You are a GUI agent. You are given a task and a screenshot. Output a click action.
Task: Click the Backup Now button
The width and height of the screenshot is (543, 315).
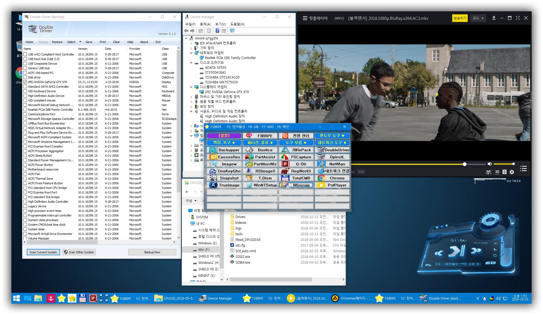(152, 252)
